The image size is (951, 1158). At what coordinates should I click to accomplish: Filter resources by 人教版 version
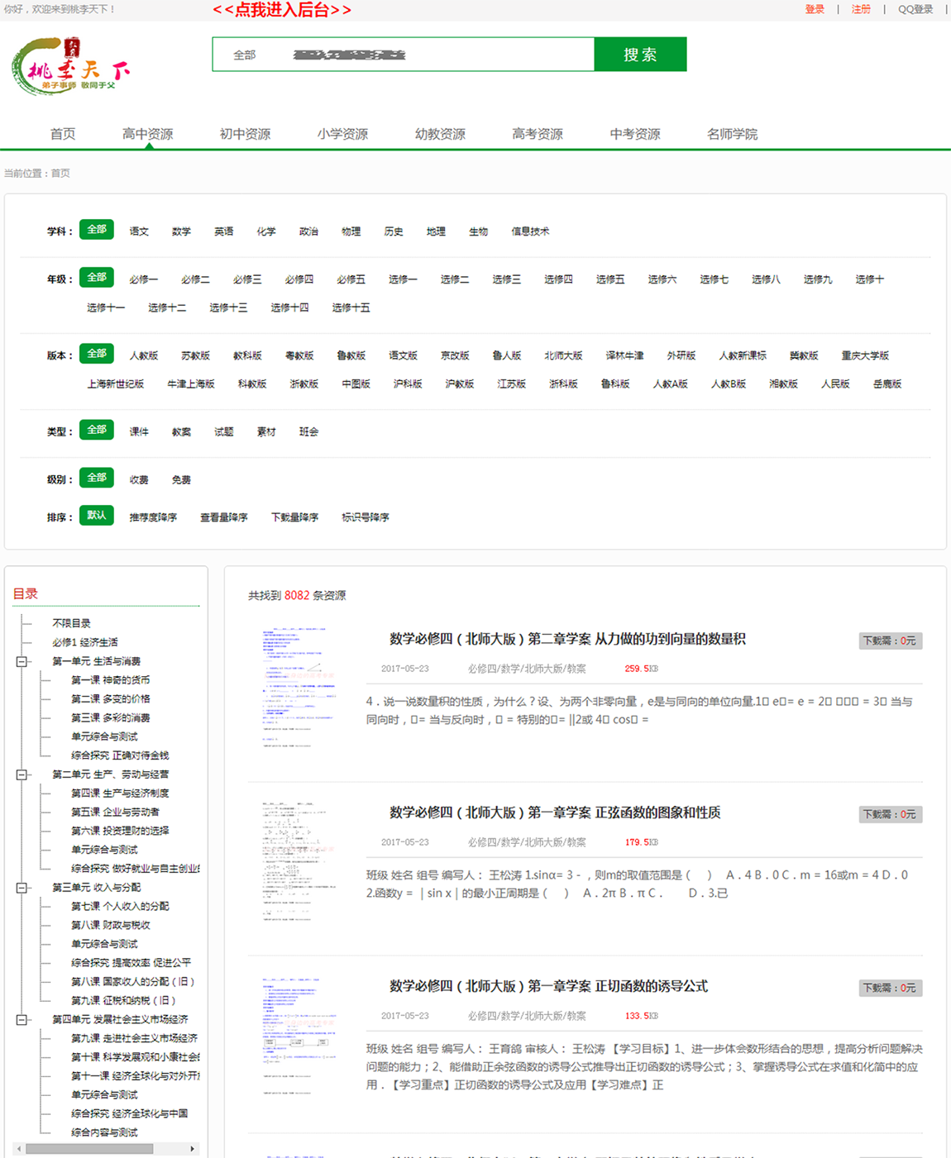144,355
